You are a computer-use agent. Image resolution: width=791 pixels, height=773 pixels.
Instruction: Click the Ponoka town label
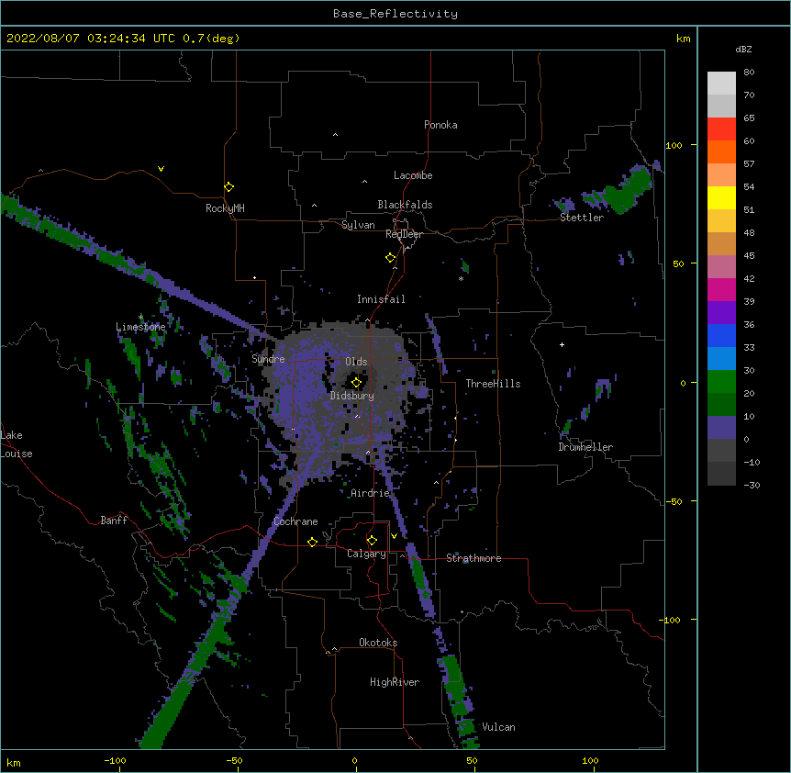(440, 125)
